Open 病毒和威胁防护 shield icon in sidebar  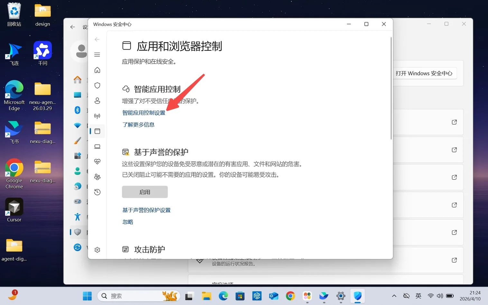tap(97, 85)
